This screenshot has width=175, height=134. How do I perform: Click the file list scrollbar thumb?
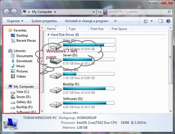[170, 57]
